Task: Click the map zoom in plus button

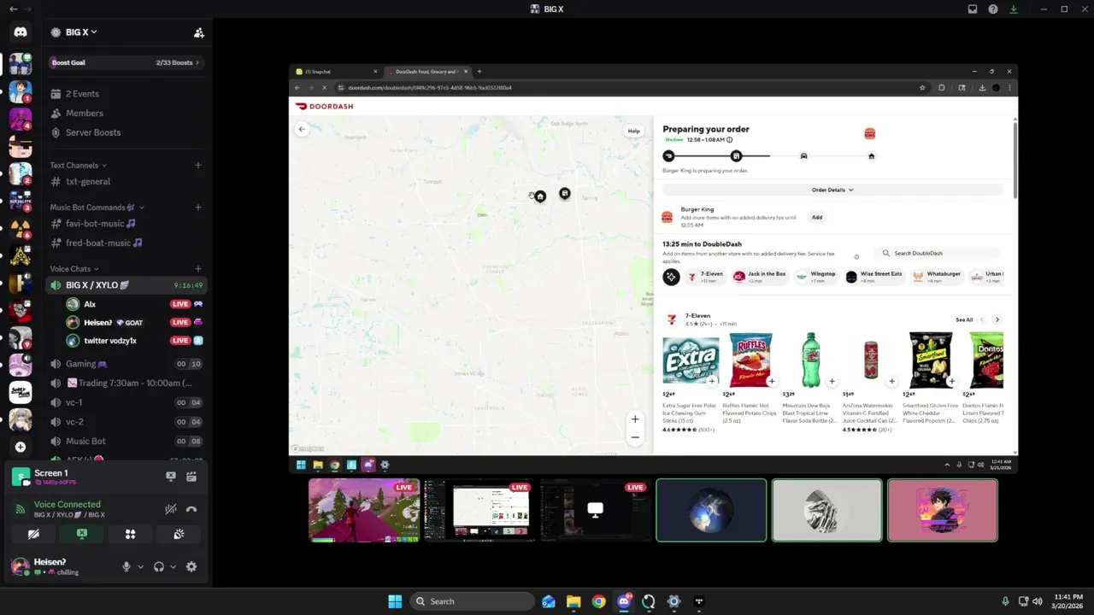Action: tap(635, 419)
